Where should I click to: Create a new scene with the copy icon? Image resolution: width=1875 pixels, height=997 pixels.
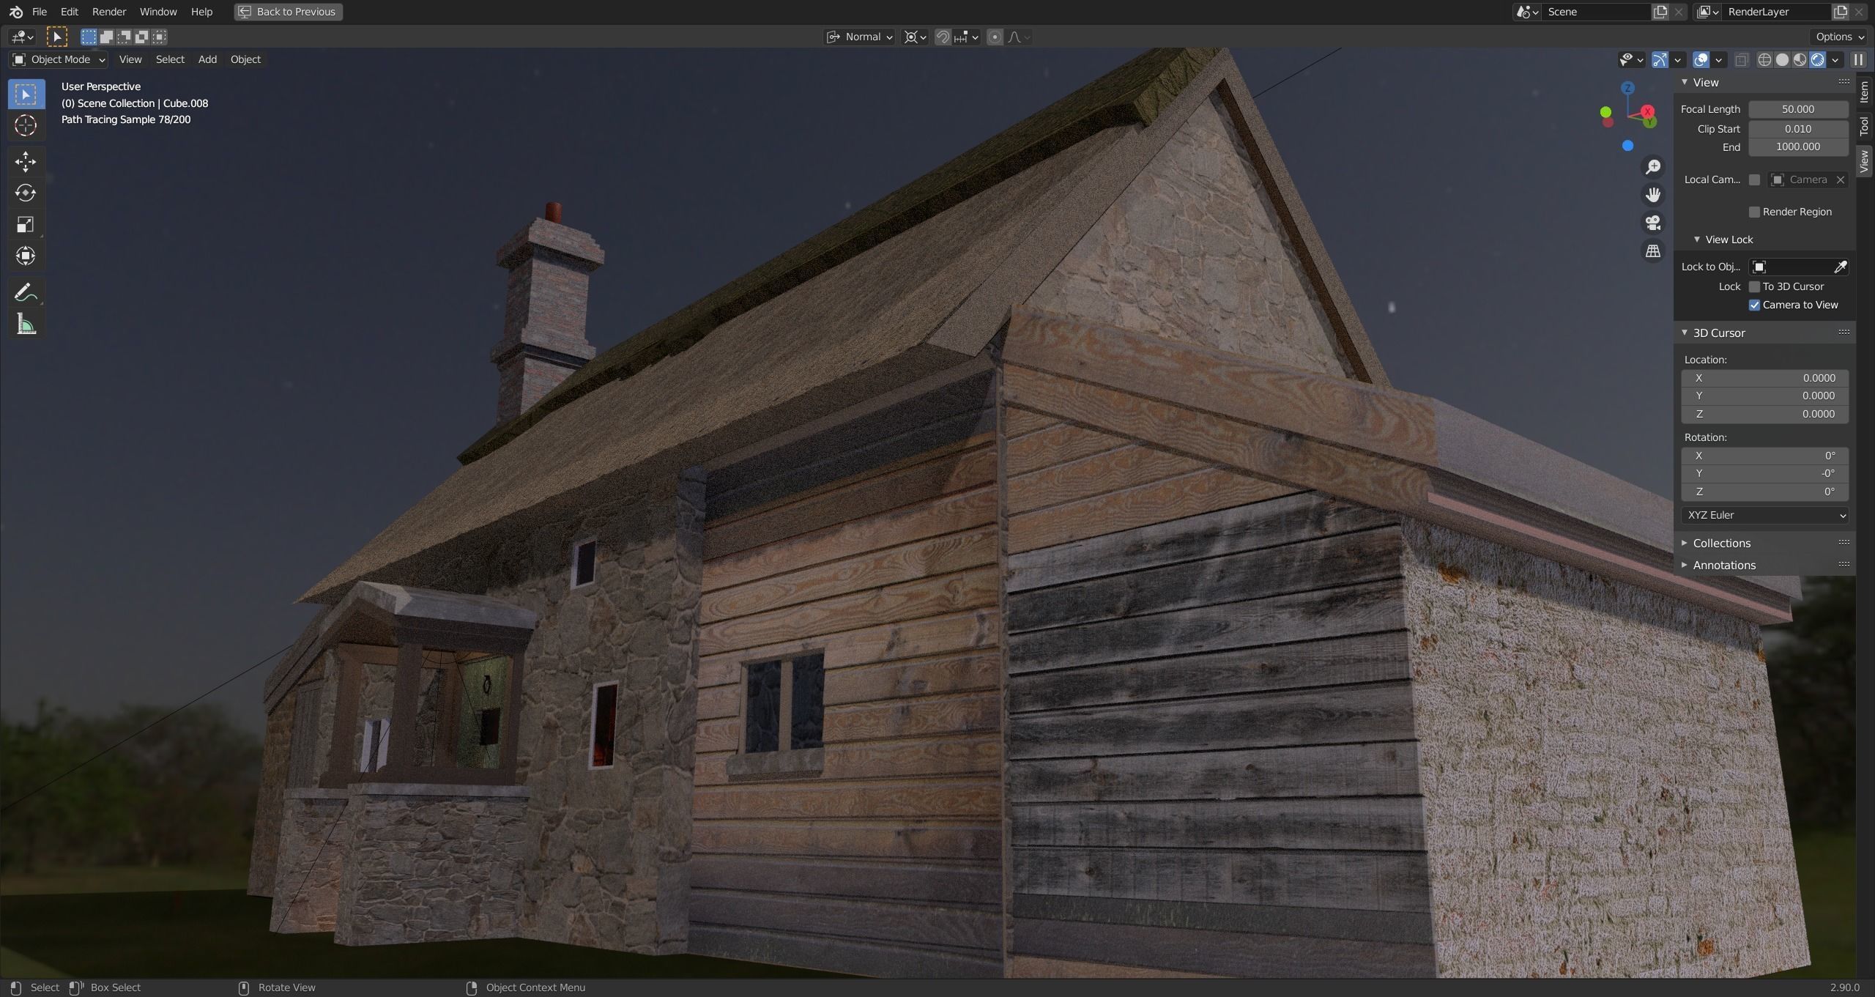(1660, 12)
